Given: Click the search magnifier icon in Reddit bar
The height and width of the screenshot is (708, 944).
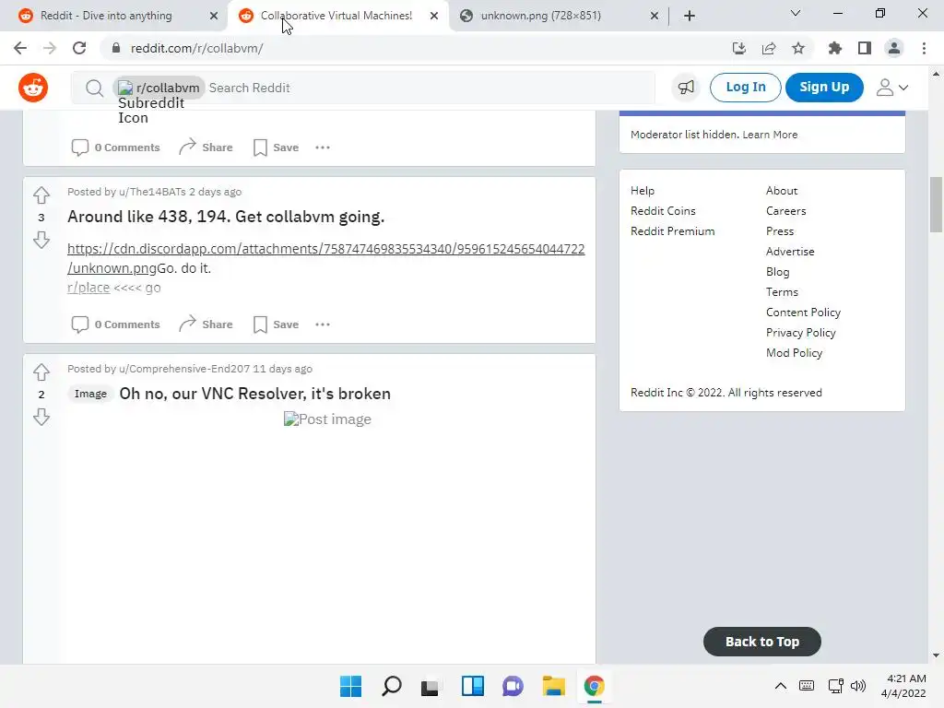Looking at the screenshot, I should pyautogui.click(x=94, y=88).
